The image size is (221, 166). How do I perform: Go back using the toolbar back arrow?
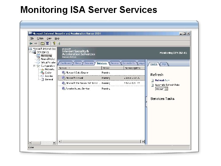tap(31, 44)
